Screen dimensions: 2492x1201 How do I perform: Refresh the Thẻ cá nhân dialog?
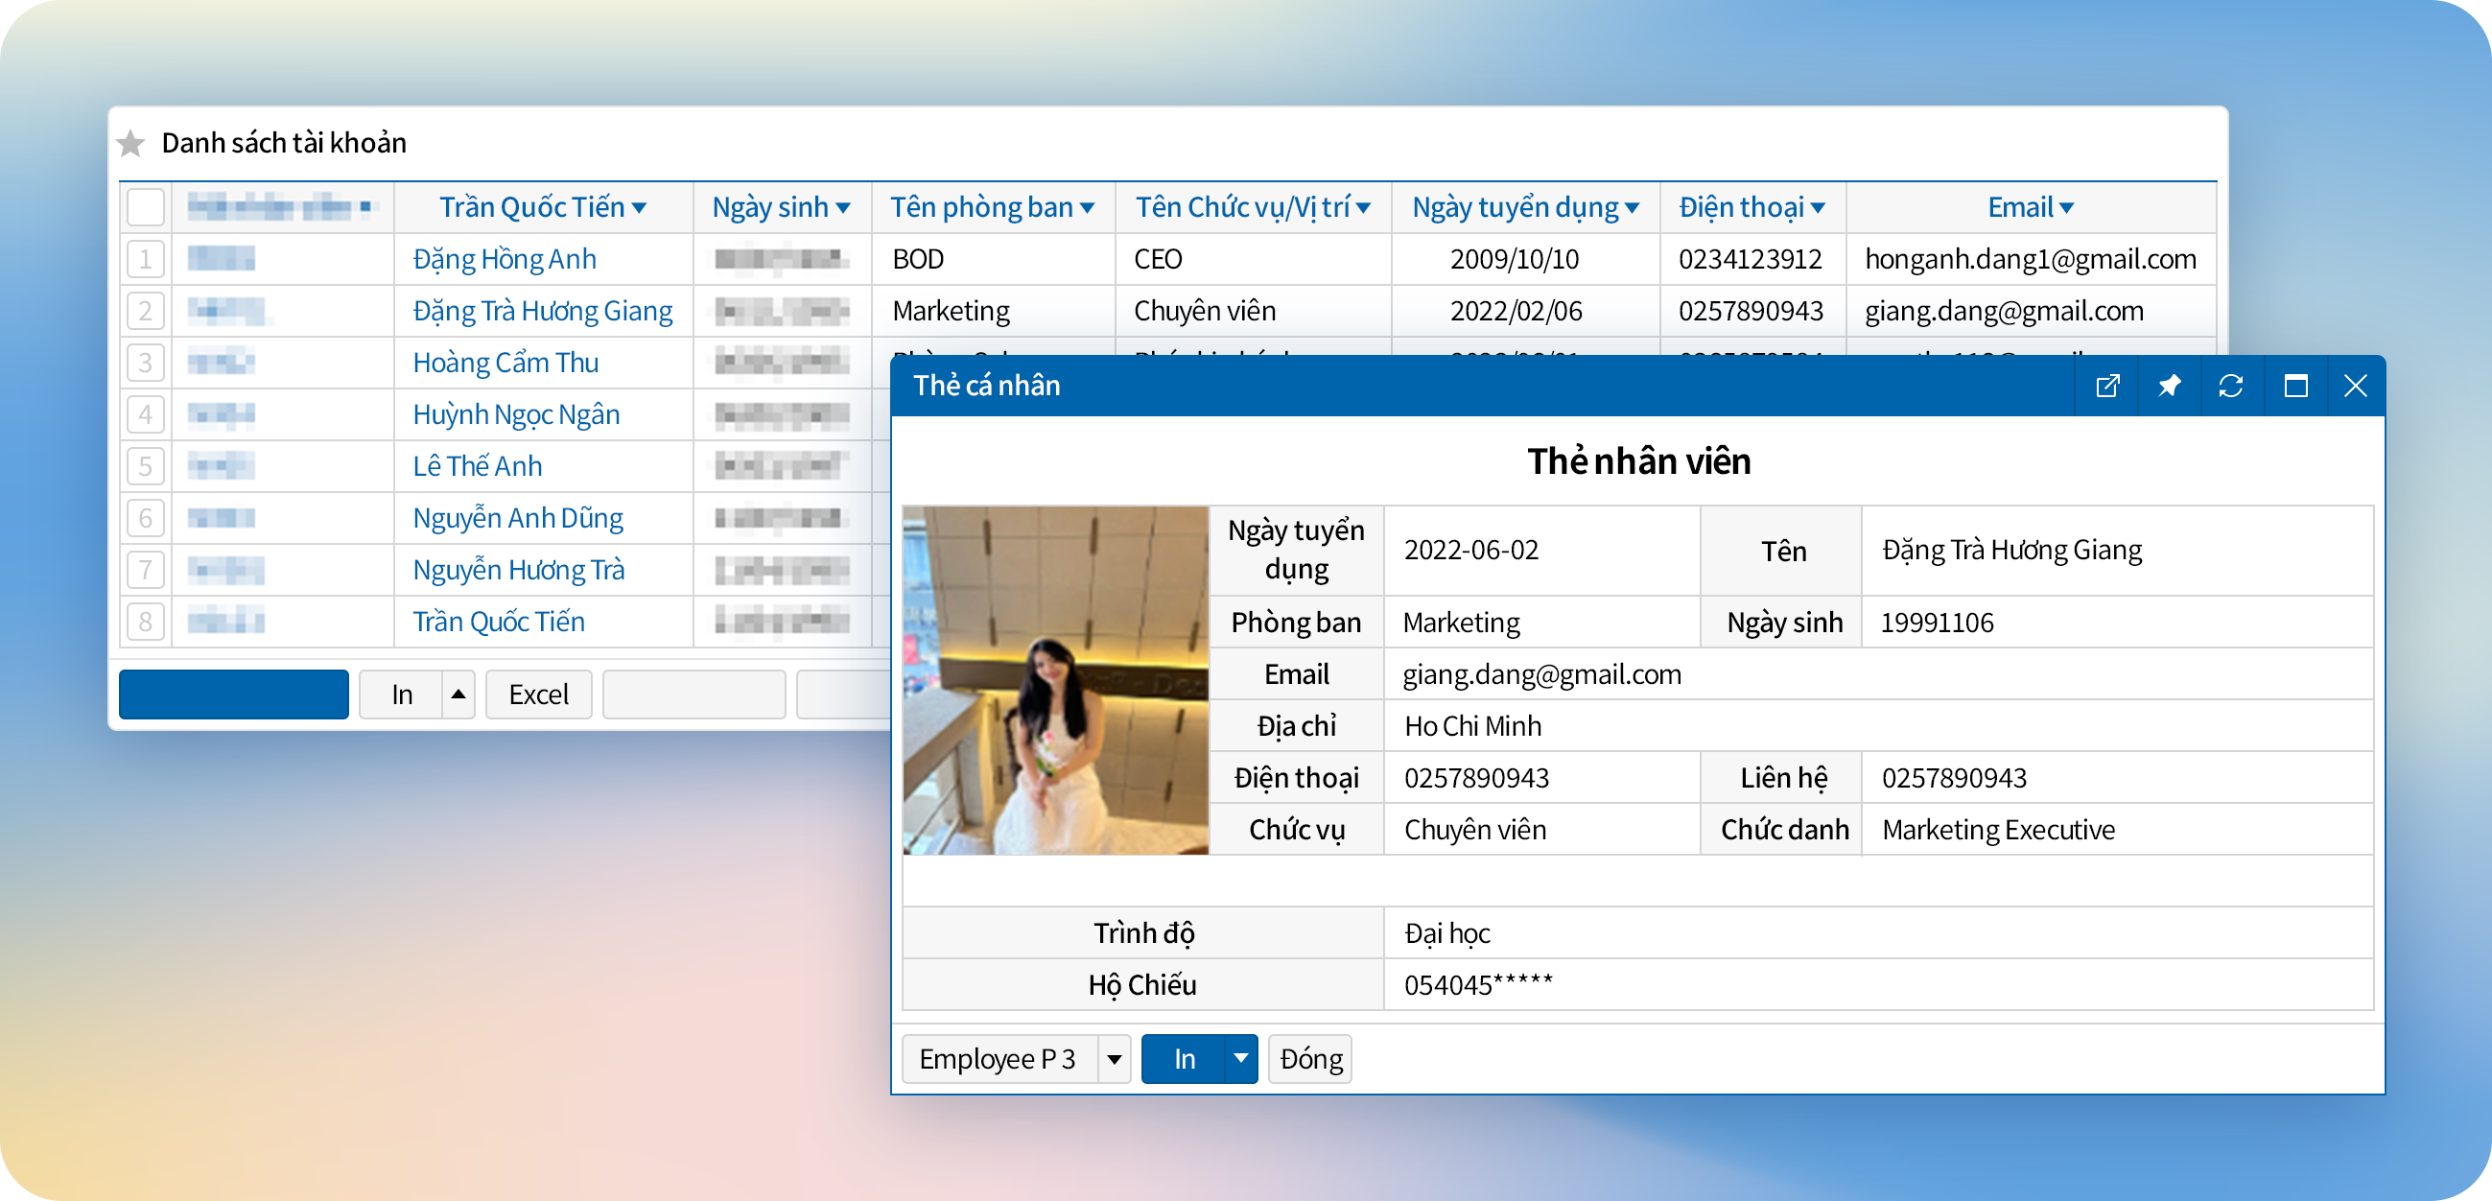pos(2231,387)
